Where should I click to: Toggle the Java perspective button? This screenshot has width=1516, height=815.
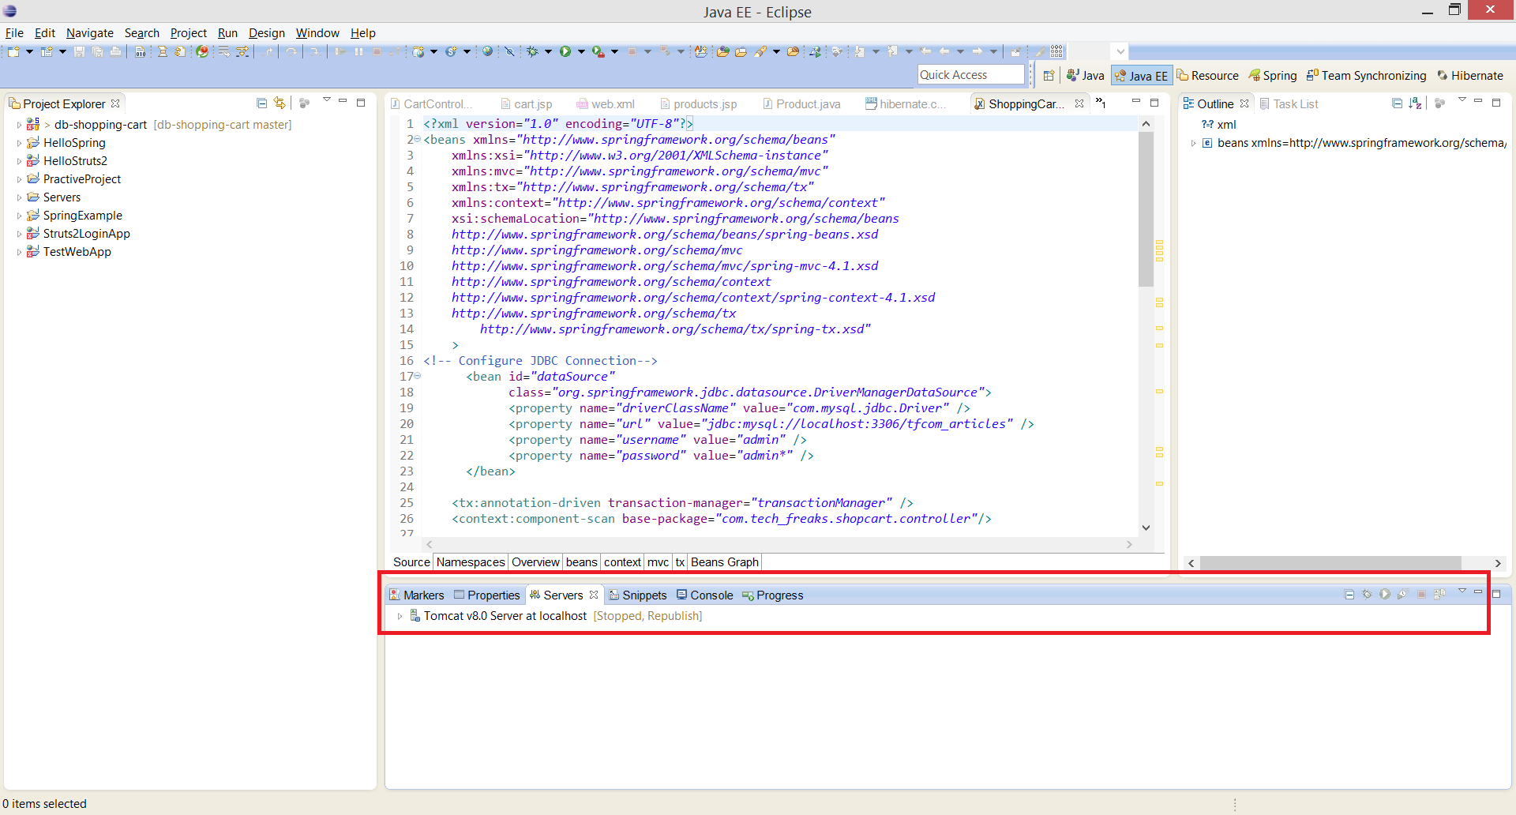(1085, 75)
